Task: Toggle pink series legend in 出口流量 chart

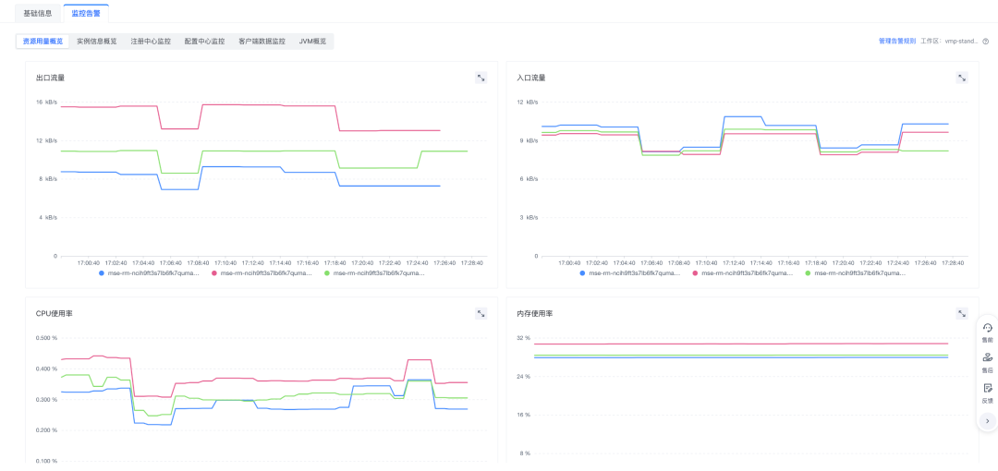Action: pyautogui.click(x=262, y=273)
